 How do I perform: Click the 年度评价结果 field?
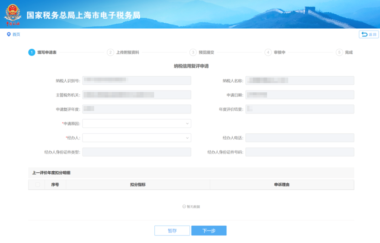pos(300,109)
